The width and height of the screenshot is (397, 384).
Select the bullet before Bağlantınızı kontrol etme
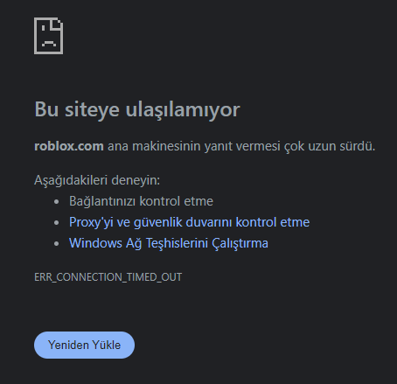coord(57,201)
